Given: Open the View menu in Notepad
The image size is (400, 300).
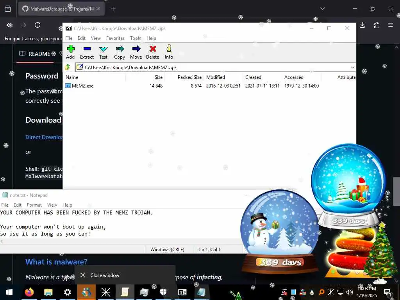Looking at the screenshot, I should pyautogui.click(x=52, y=205).
